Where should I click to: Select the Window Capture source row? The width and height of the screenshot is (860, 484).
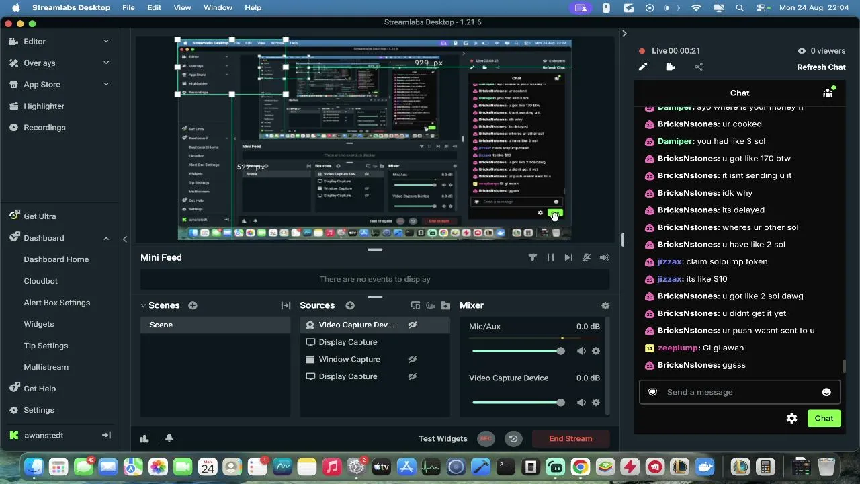375,360
